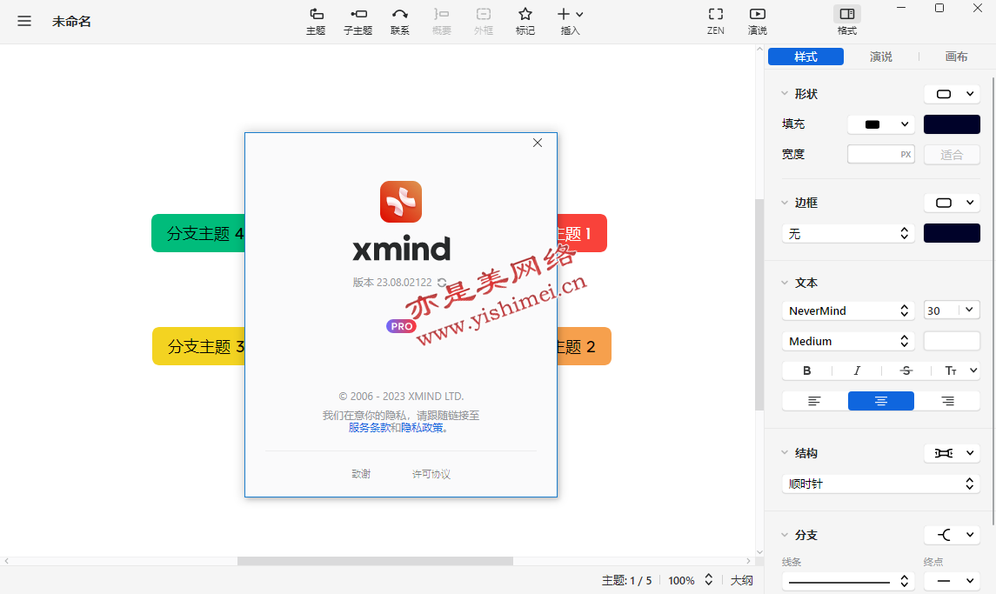
Task: Open the 填充 fill type dropdown
Action: (x=881, y=124)
